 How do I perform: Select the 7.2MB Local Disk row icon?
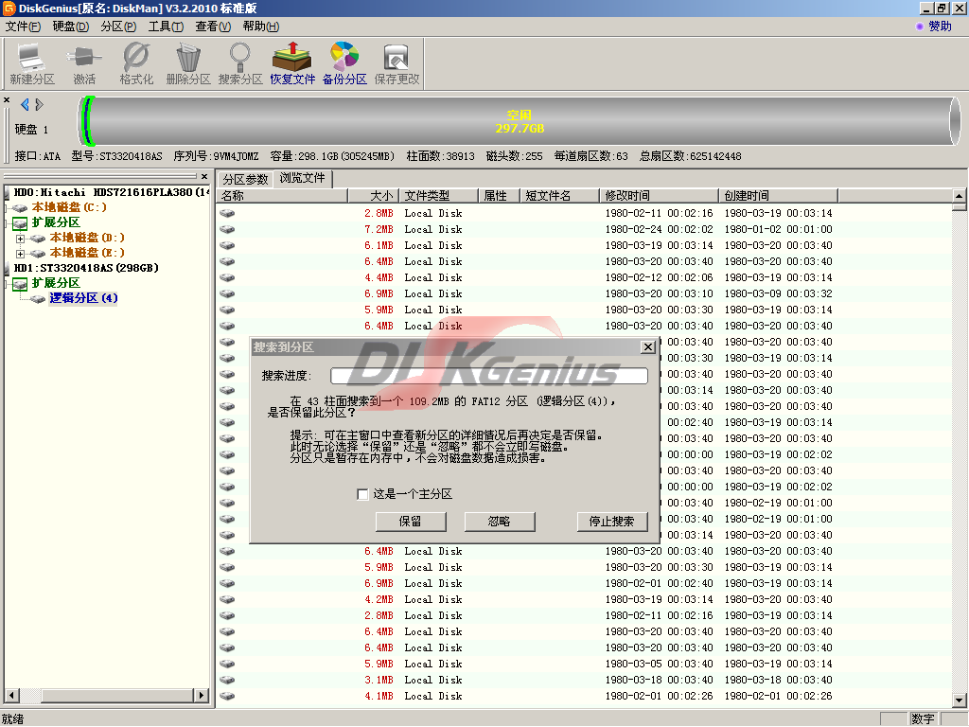click(x=227, y=229)
